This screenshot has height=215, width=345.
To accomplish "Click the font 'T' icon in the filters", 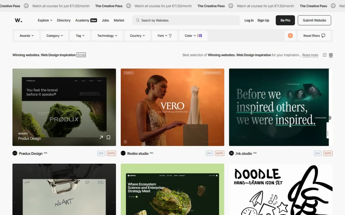I will pyautogui.click(x=170, y=36).
